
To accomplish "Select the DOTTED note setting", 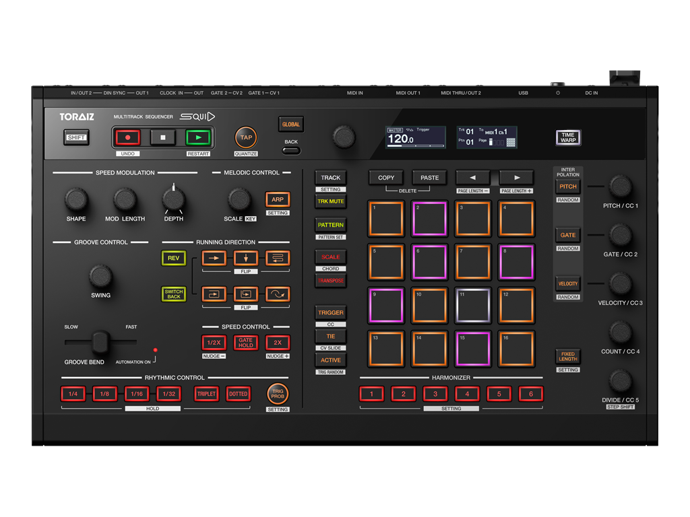I will tap(240, 394).
